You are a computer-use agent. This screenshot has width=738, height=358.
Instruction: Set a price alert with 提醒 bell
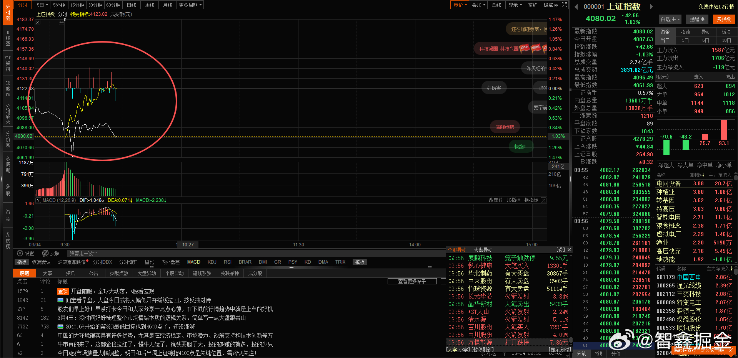click(697, 19)
